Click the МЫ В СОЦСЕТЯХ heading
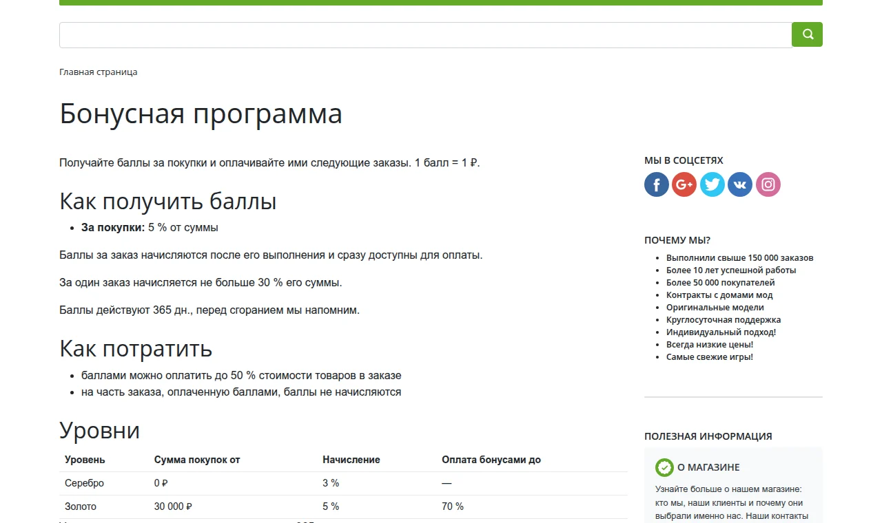The width and height of the screenshot is (882, 523). 684,160
